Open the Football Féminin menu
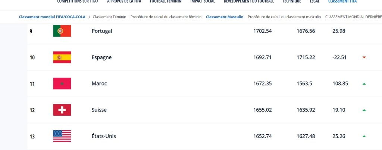Viewport: 382px width, 150px height. point(166,1)
